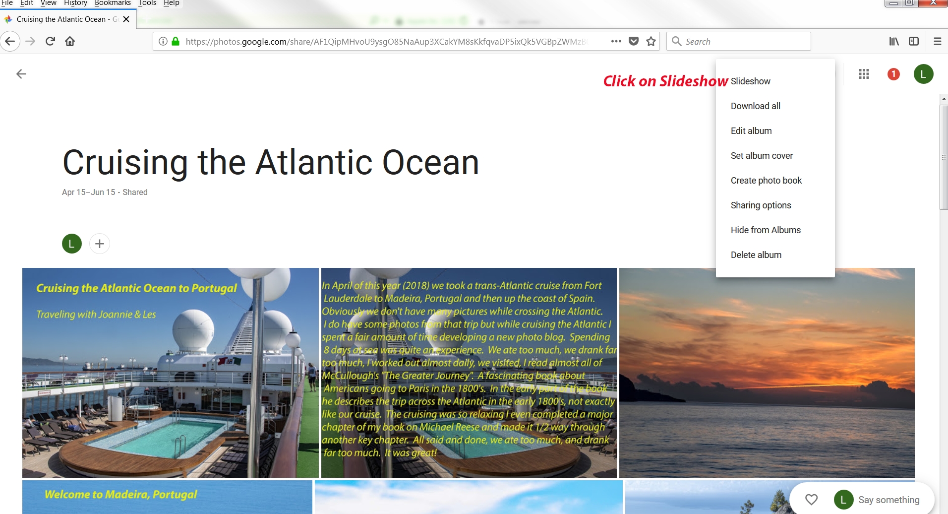The width and height of the screenshot is (948, 514).
Task: Choose Delete album from the menu
Action: tap(755, 255)
